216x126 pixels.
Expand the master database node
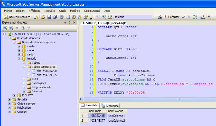tap(19, 46)
